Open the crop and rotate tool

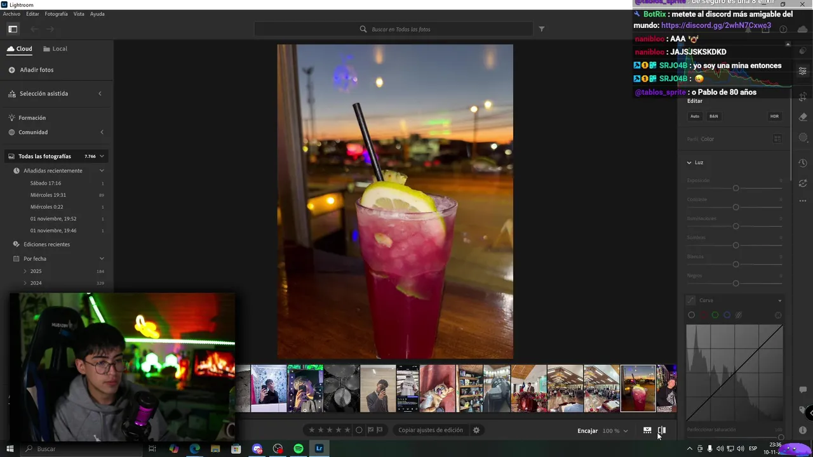coord(803,96)
